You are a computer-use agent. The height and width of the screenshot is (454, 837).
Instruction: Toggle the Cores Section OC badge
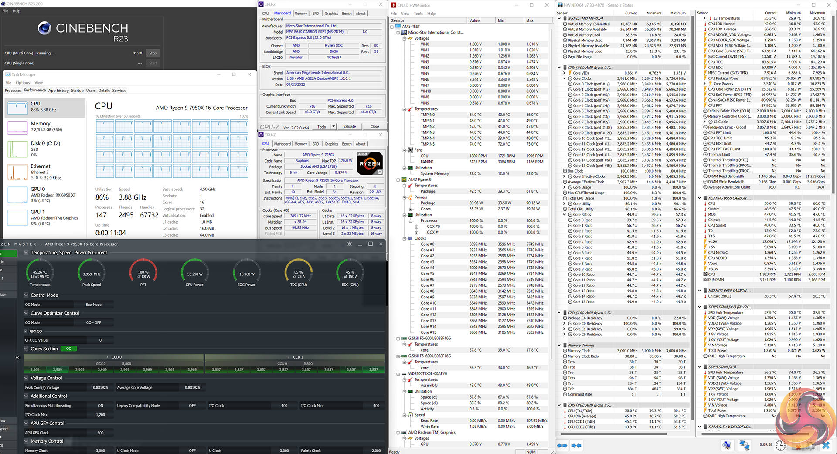68,349
